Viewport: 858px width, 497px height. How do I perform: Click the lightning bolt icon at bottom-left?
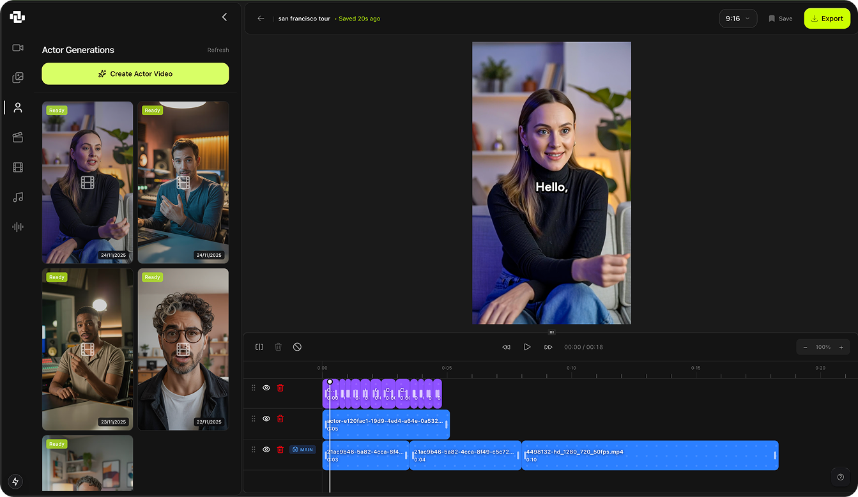(x=16, y=482)
